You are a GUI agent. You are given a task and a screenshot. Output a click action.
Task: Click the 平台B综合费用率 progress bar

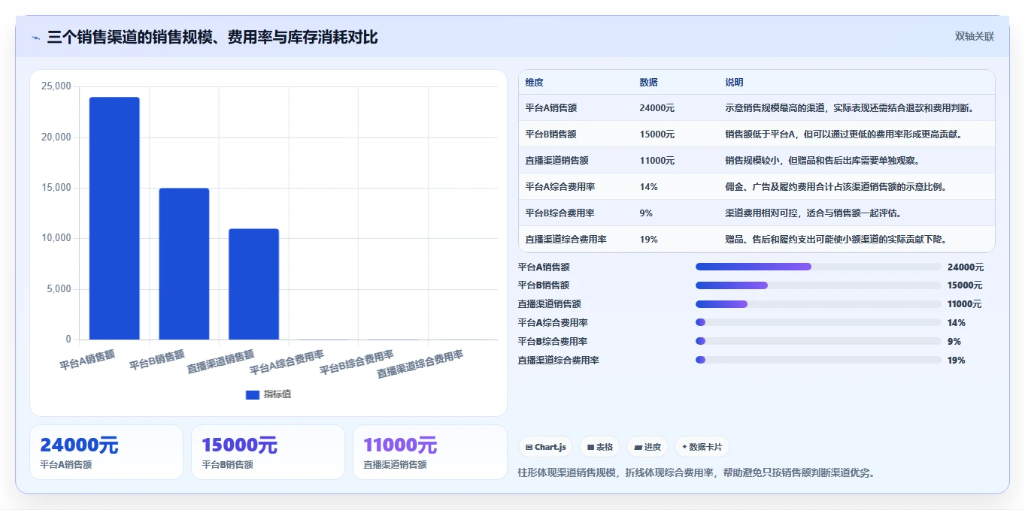click(818, 341)
